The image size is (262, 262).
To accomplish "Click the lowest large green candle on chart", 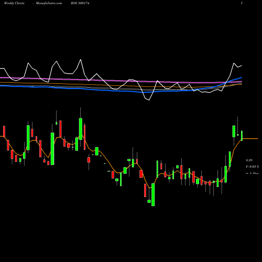I will (153, 194).
